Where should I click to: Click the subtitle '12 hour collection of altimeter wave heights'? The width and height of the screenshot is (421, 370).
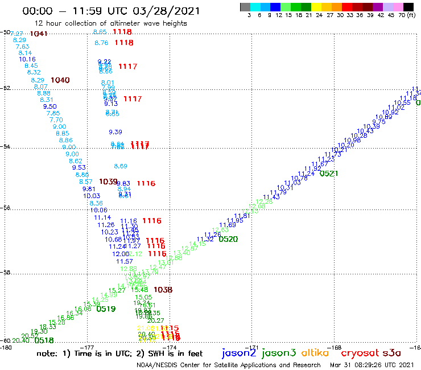[110, 23]
